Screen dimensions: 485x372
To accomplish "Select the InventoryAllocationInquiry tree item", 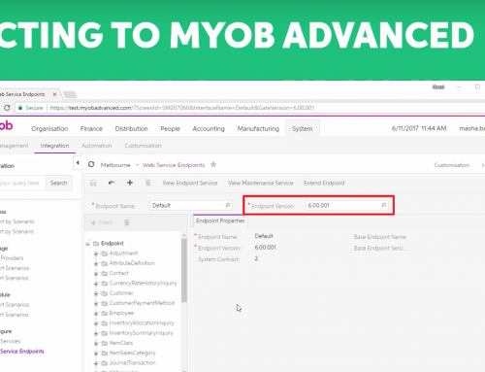I will pos(142,323).
